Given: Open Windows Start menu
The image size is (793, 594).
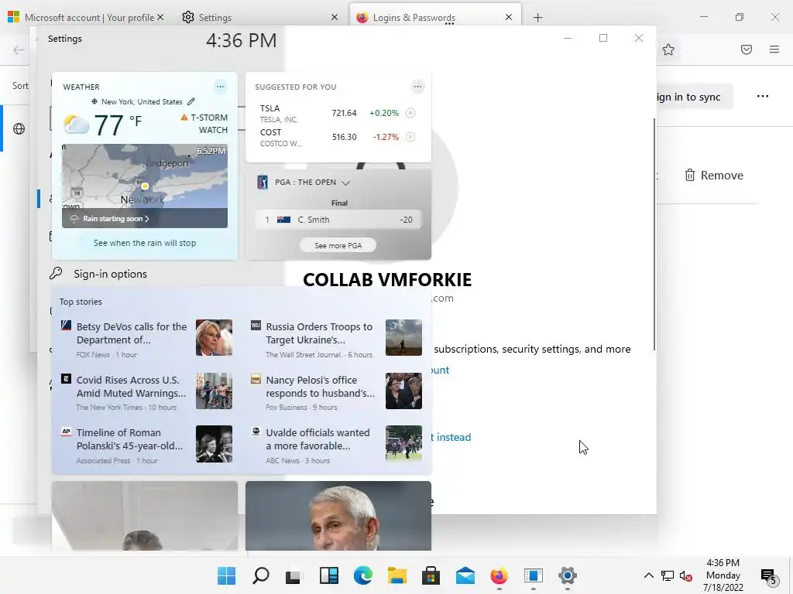Looking at the screenshot, I should coord(227,575).
